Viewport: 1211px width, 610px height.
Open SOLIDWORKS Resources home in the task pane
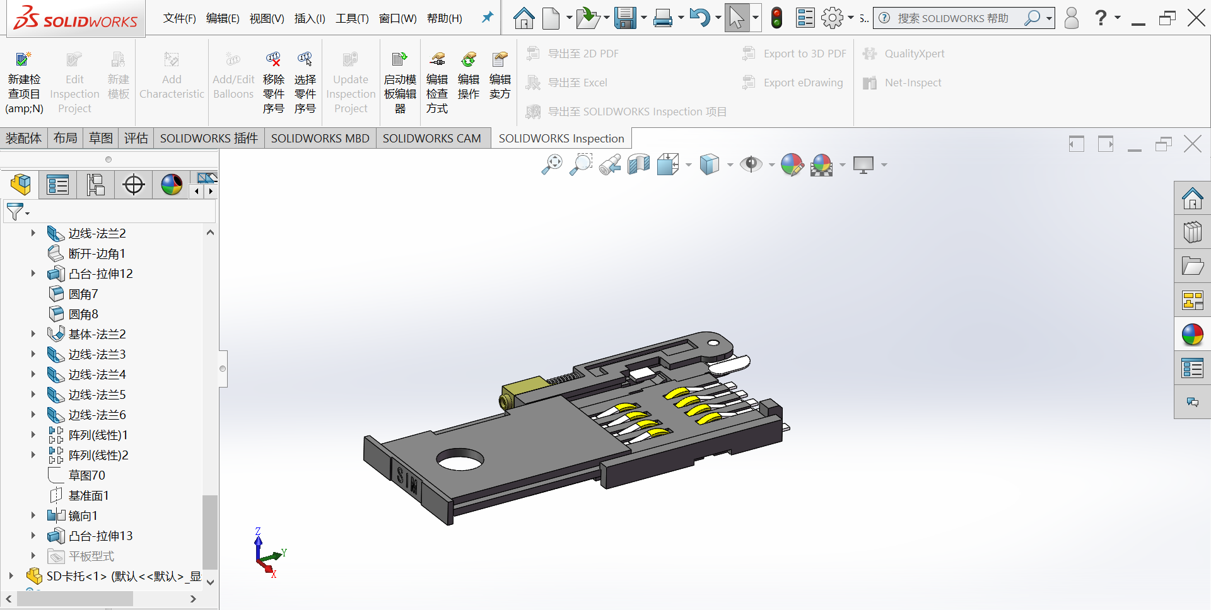(x=1192, y=199)
